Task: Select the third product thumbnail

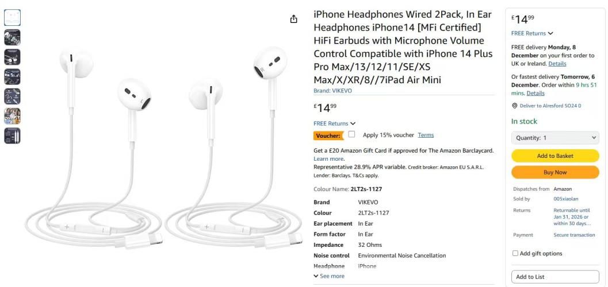Action: click(13, 57)
